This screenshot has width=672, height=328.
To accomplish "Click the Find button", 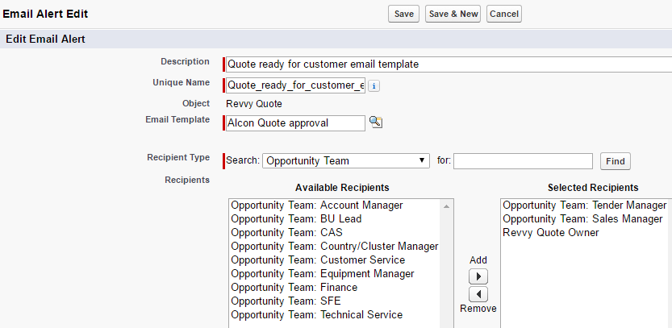I will click(x=616, y=161).
